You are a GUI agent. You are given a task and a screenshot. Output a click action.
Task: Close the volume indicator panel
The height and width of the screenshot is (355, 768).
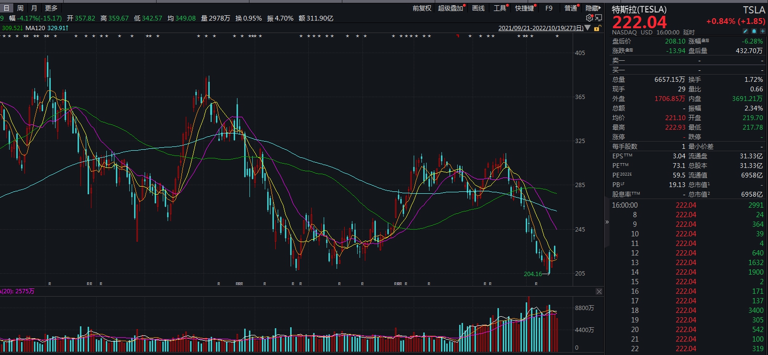(x=599, y=291)
